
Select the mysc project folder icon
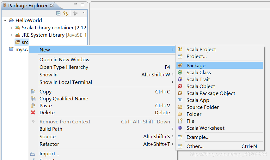(x=11, y=49)
